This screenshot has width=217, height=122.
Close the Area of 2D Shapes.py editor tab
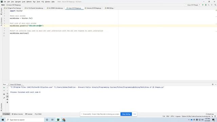coord(82,8)
